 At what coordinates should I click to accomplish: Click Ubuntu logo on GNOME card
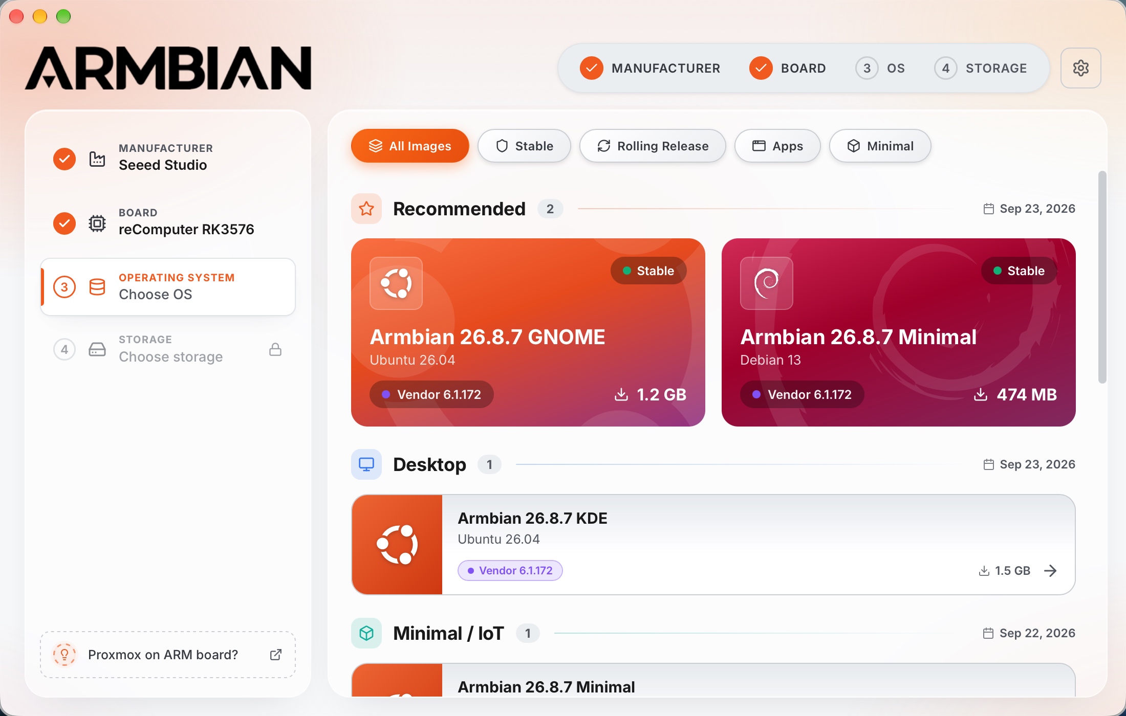click(396, 283)
